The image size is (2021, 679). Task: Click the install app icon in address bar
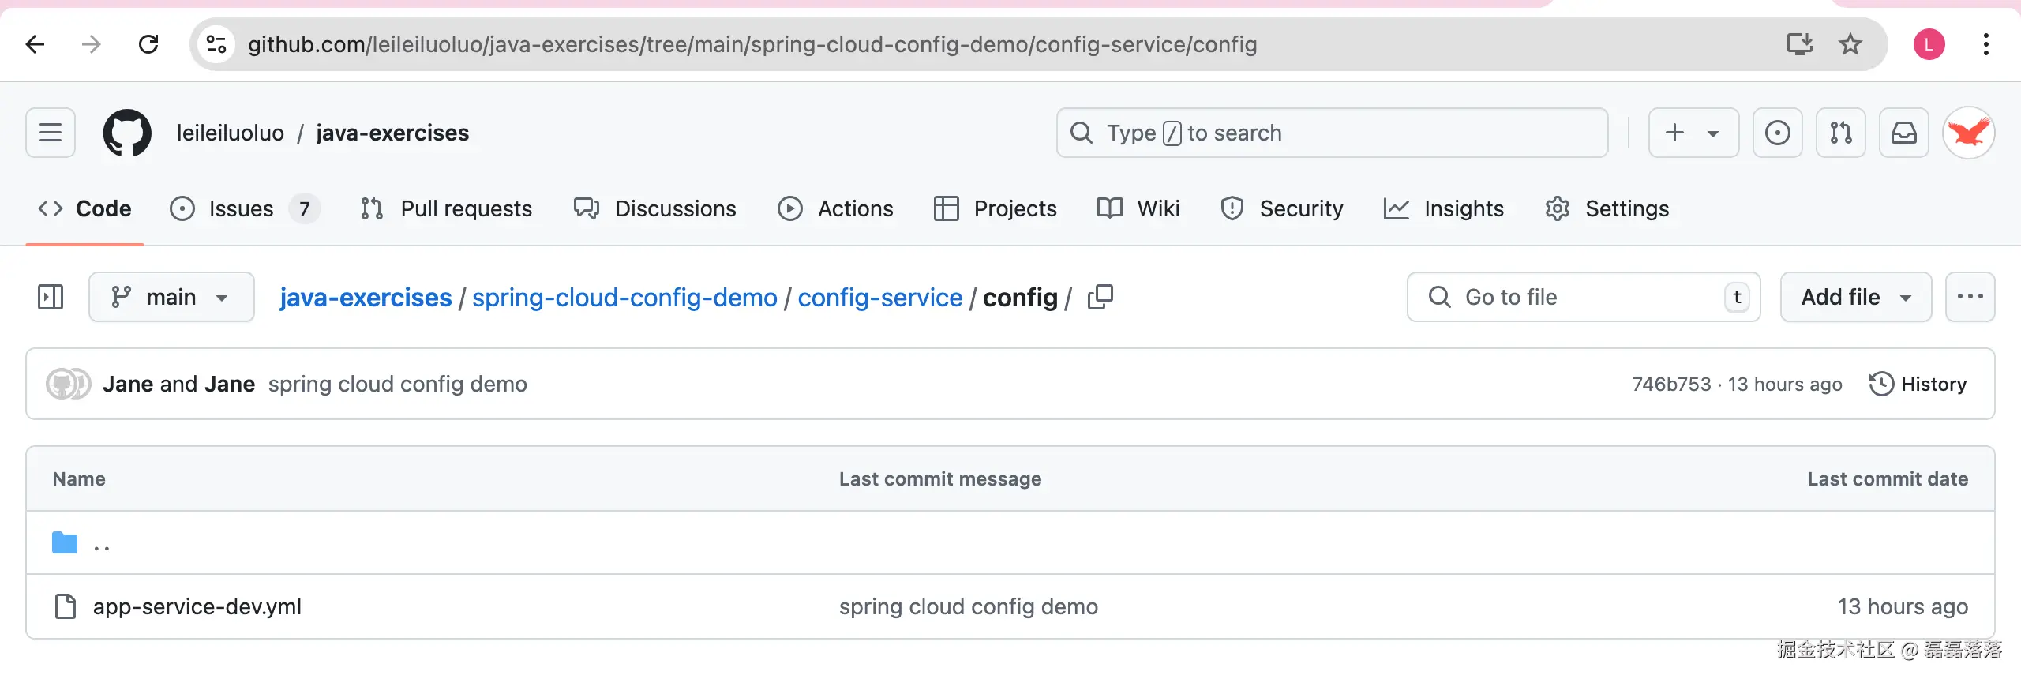tap(1799, 44)
